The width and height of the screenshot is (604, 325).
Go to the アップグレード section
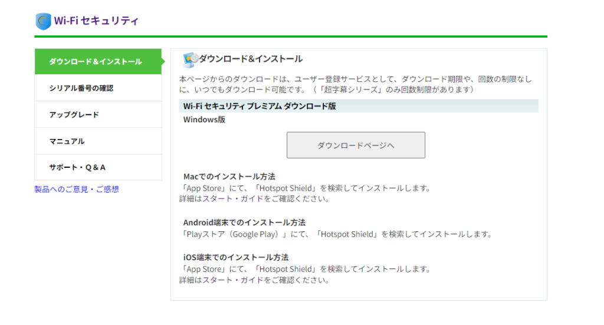pos(74,115)
